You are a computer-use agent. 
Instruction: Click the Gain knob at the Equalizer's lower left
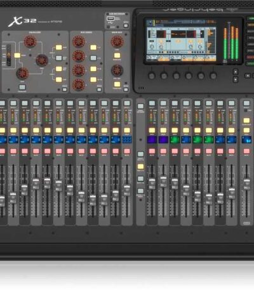(22, 73)
